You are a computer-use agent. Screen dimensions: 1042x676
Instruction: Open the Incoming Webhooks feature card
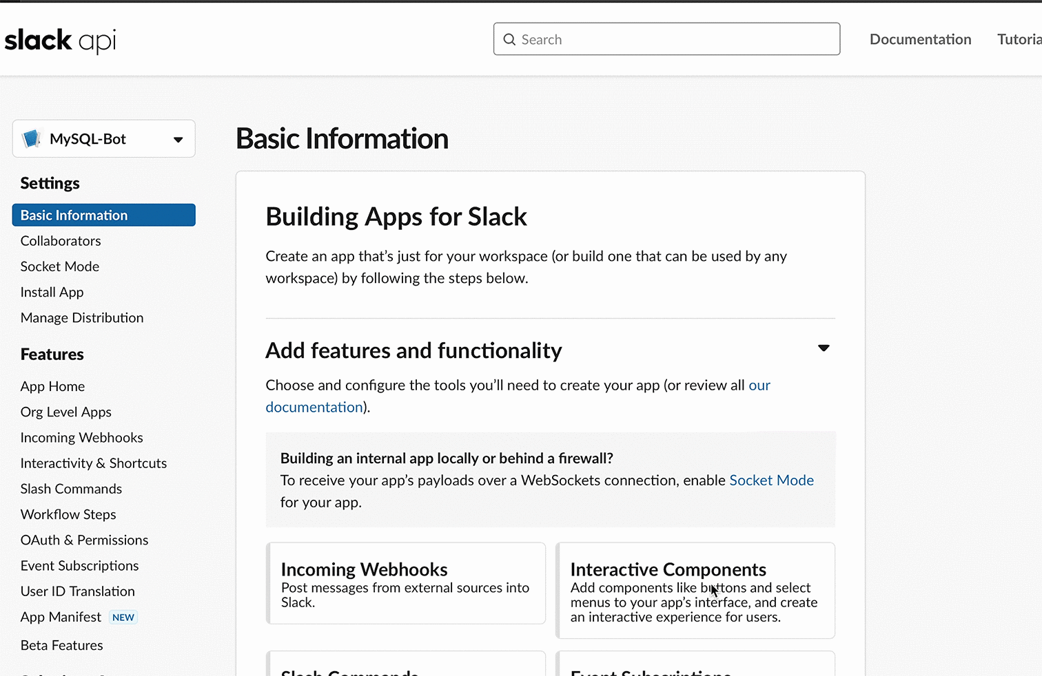coord(406,583)
